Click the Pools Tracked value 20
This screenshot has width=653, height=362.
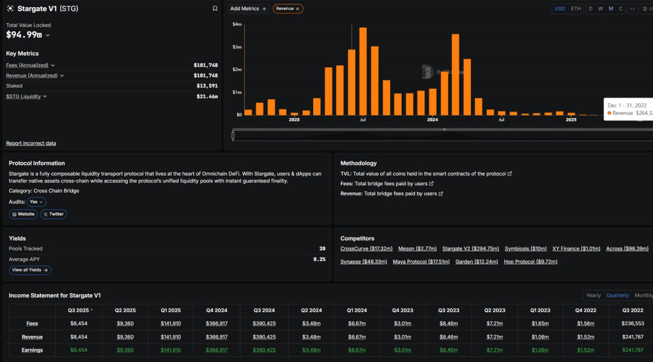(322, 249)
